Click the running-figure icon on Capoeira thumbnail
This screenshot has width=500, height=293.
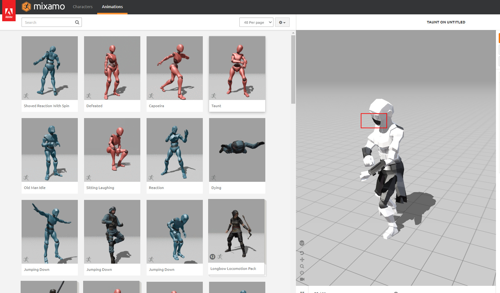click(151, 96)
